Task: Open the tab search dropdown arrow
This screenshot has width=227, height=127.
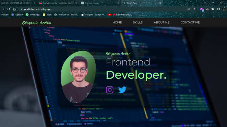Action: point(205,3)
